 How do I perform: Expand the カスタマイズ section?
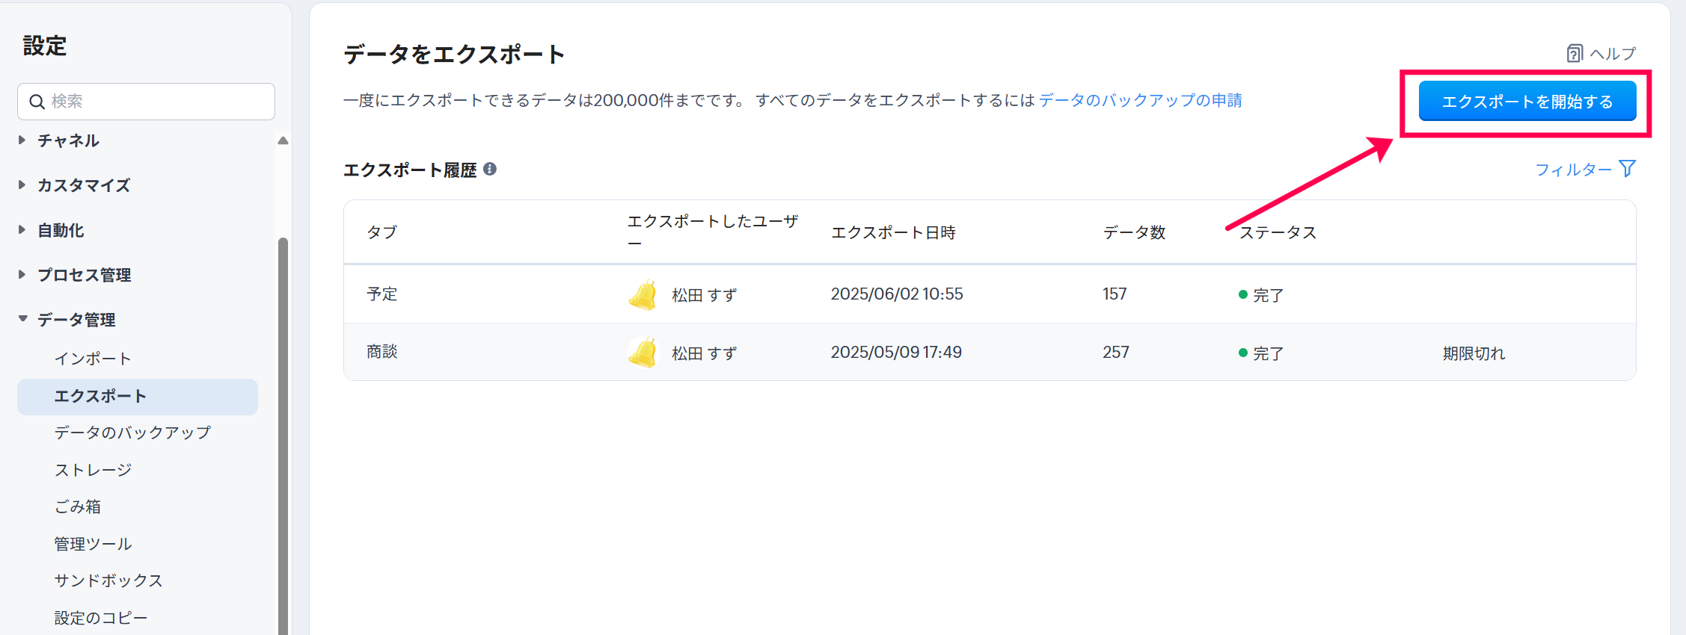22,185
